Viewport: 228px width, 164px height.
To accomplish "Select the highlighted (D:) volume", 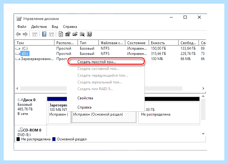I will point(25,54).
